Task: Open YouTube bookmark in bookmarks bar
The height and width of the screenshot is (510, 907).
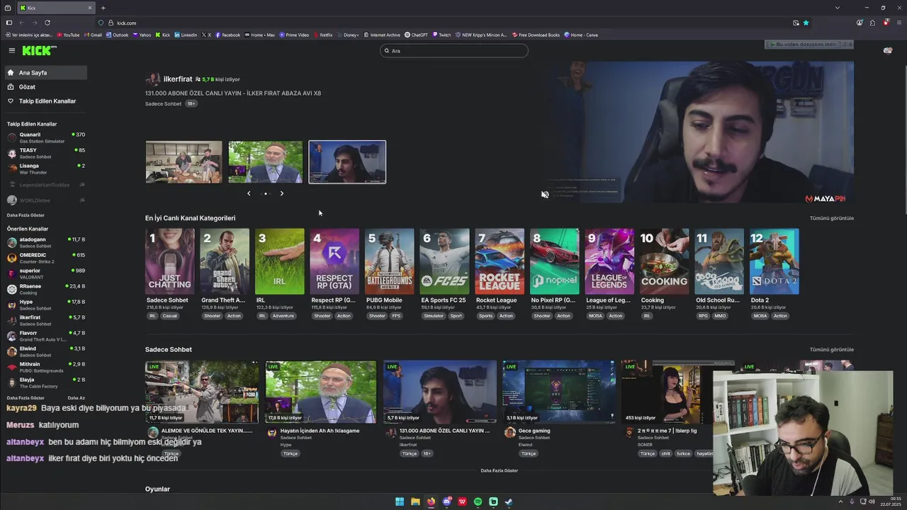Action: 68,35
